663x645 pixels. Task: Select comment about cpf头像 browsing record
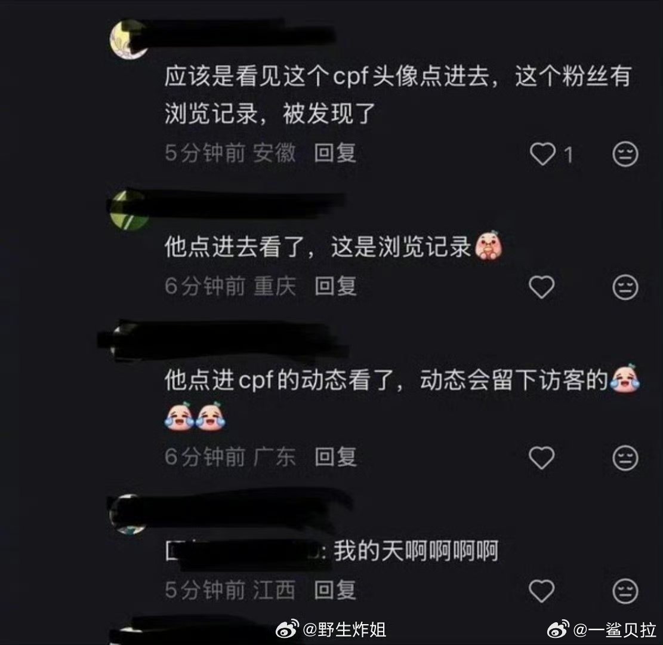(x=398, y=95)
